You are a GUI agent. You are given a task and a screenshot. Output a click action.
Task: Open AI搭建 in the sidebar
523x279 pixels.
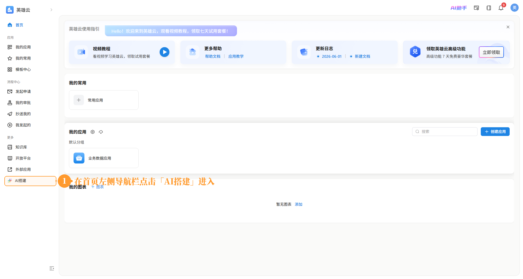30,181
